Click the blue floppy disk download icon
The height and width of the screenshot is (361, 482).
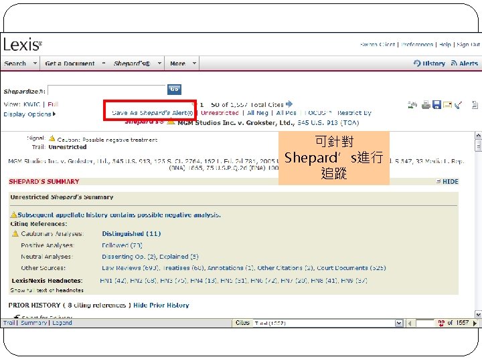coord(436,105)
